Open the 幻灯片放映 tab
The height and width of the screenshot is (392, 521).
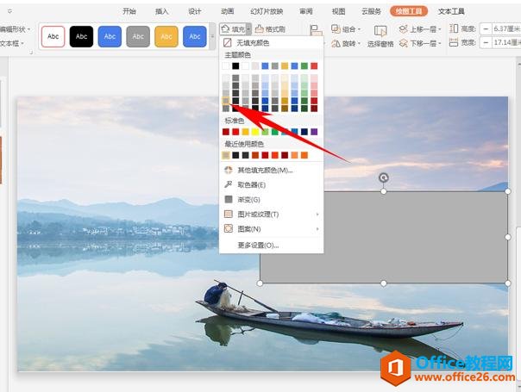pos(265,11)
